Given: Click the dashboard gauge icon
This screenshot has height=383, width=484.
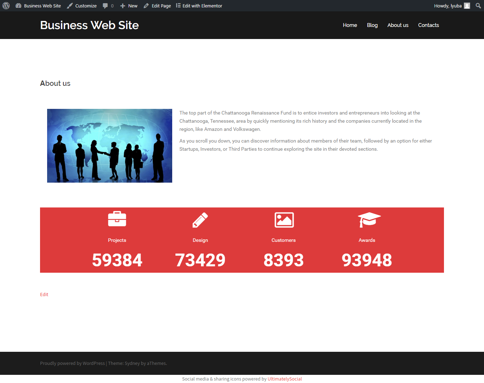Looking at the screenshot, I should coord(18,6).
